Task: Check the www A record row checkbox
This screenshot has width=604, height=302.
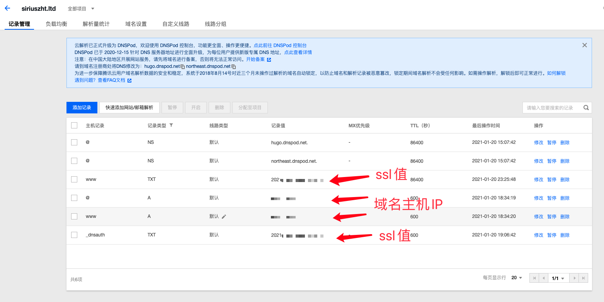Action: [x=74, y=216]
